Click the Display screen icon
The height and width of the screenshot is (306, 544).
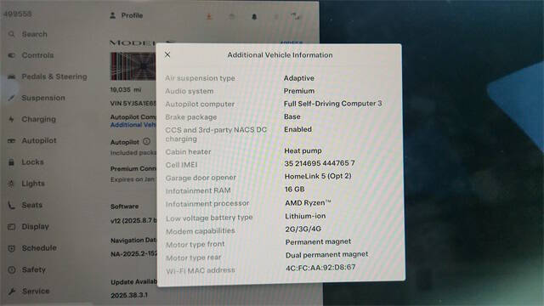tap(11, 227)
